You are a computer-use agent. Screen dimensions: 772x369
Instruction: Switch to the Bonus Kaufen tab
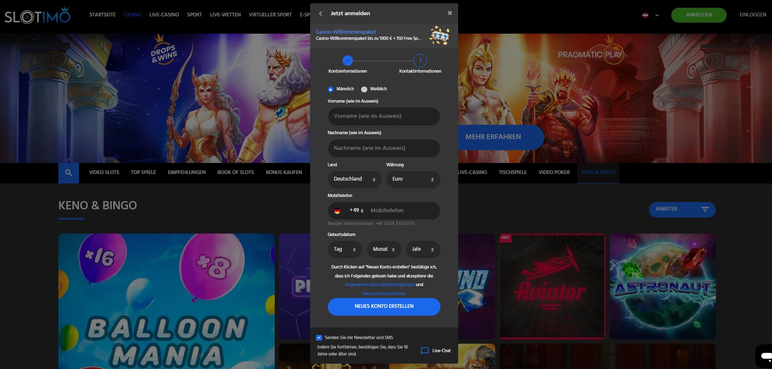coord(284,172)
